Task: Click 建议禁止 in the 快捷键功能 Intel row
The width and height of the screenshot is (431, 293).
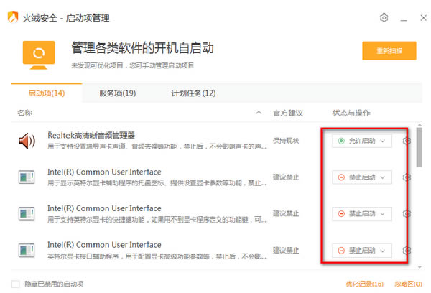Action: tap(286, 213)
